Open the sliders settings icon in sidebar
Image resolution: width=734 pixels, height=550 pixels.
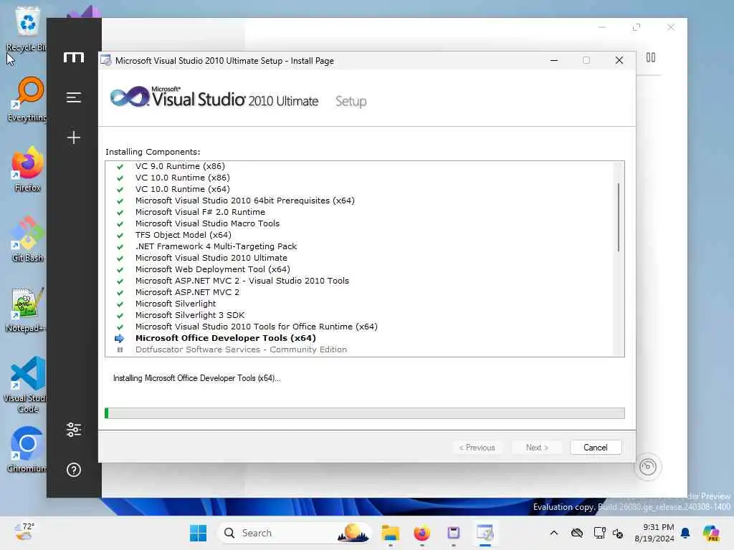pos(74,430)
